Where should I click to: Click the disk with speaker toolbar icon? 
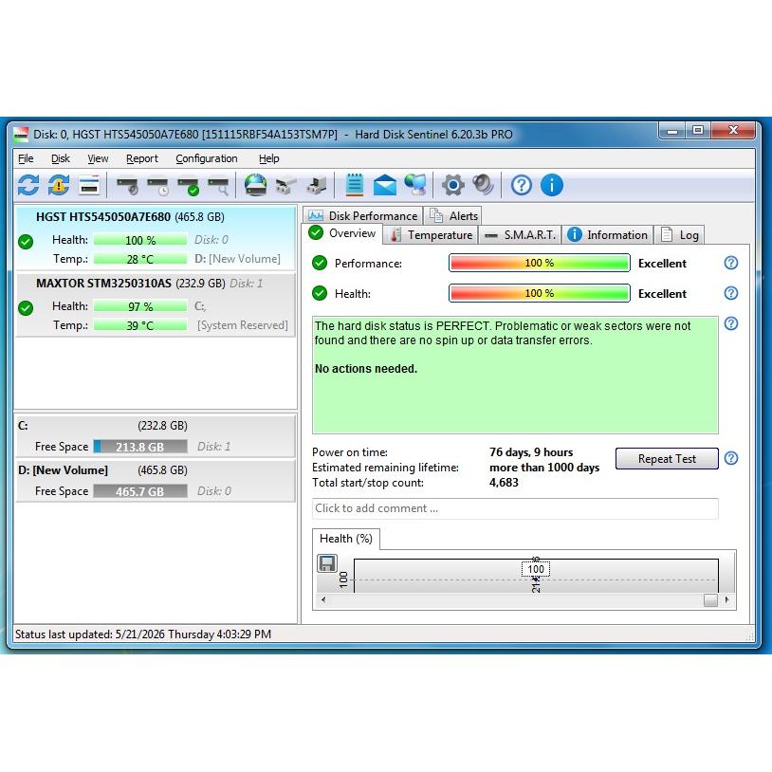128,187
